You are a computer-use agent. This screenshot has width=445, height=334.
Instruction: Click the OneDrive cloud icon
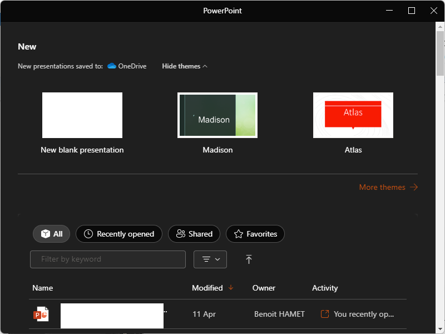112,66
